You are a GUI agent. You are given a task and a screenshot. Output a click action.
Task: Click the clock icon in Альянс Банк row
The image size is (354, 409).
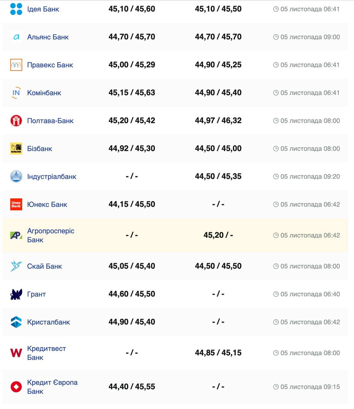pyautogui.click(x=276, y=37)
